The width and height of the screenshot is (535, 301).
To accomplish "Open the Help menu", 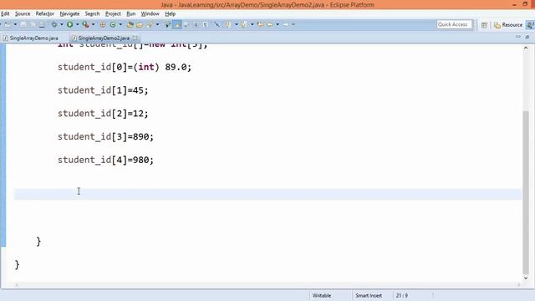I will 171,13.
